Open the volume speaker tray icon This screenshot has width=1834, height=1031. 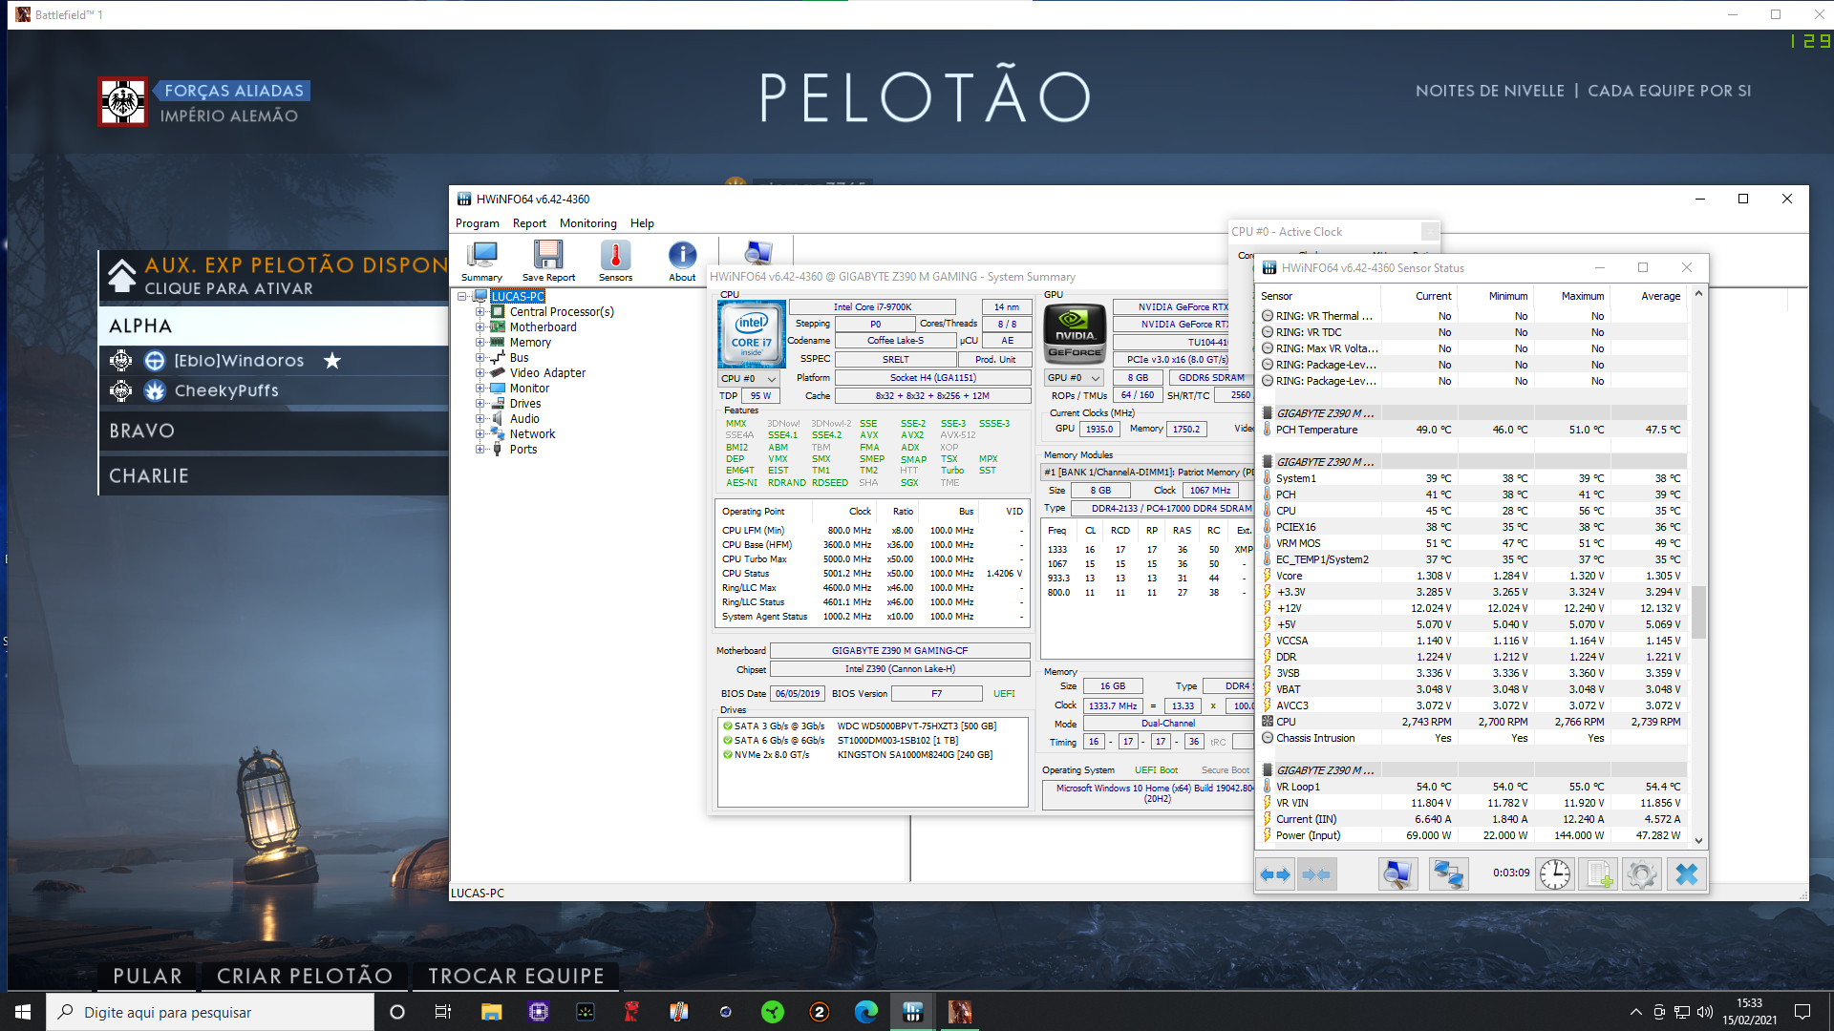1704,1012
